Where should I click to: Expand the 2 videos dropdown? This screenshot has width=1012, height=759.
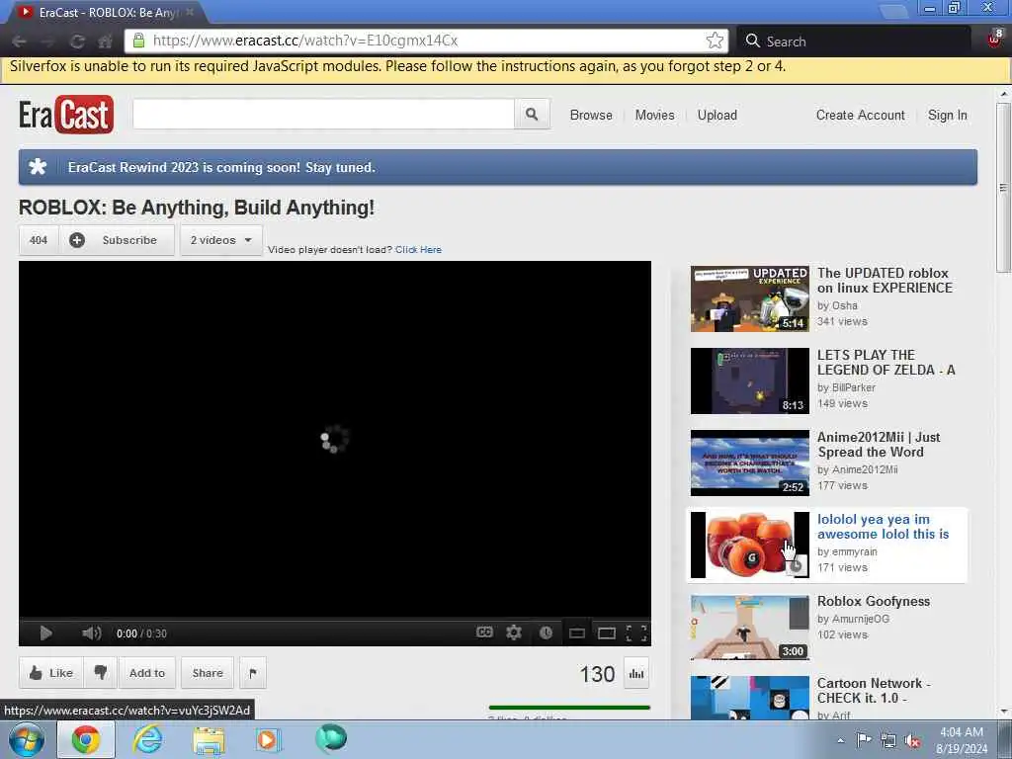[x=220, y=240]
